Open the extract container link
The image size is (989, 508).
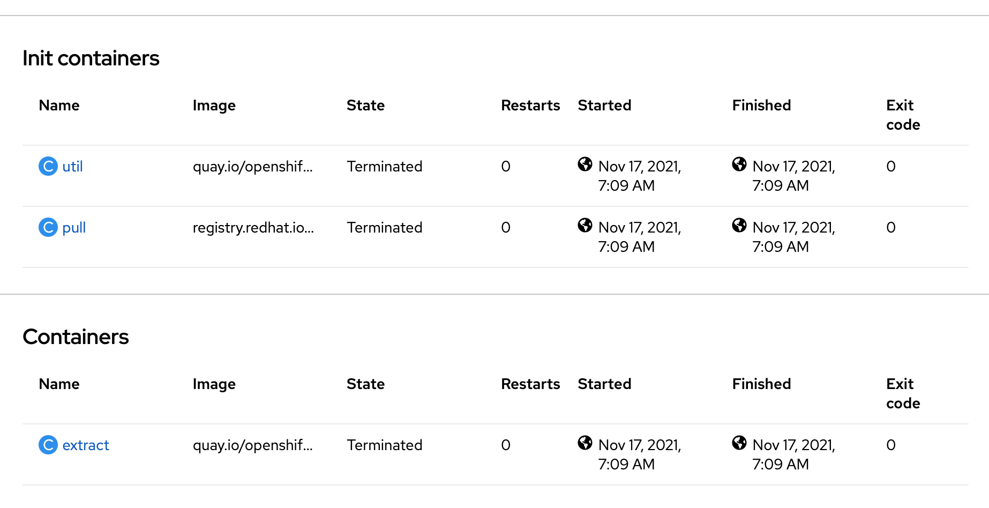point(86,445)
